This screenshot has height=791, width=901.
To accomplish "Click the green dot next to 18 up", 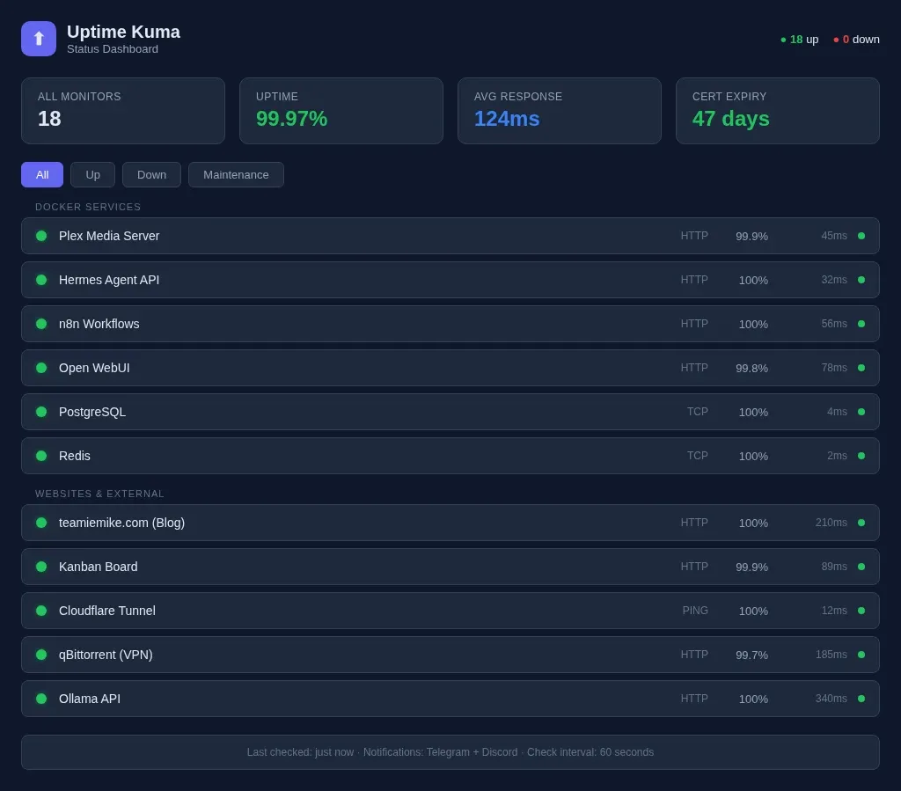I will pos(783,40).
